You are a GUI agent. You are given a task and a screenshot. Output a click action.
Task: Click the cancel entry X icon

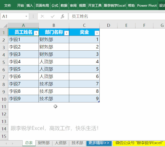[42, 16]
